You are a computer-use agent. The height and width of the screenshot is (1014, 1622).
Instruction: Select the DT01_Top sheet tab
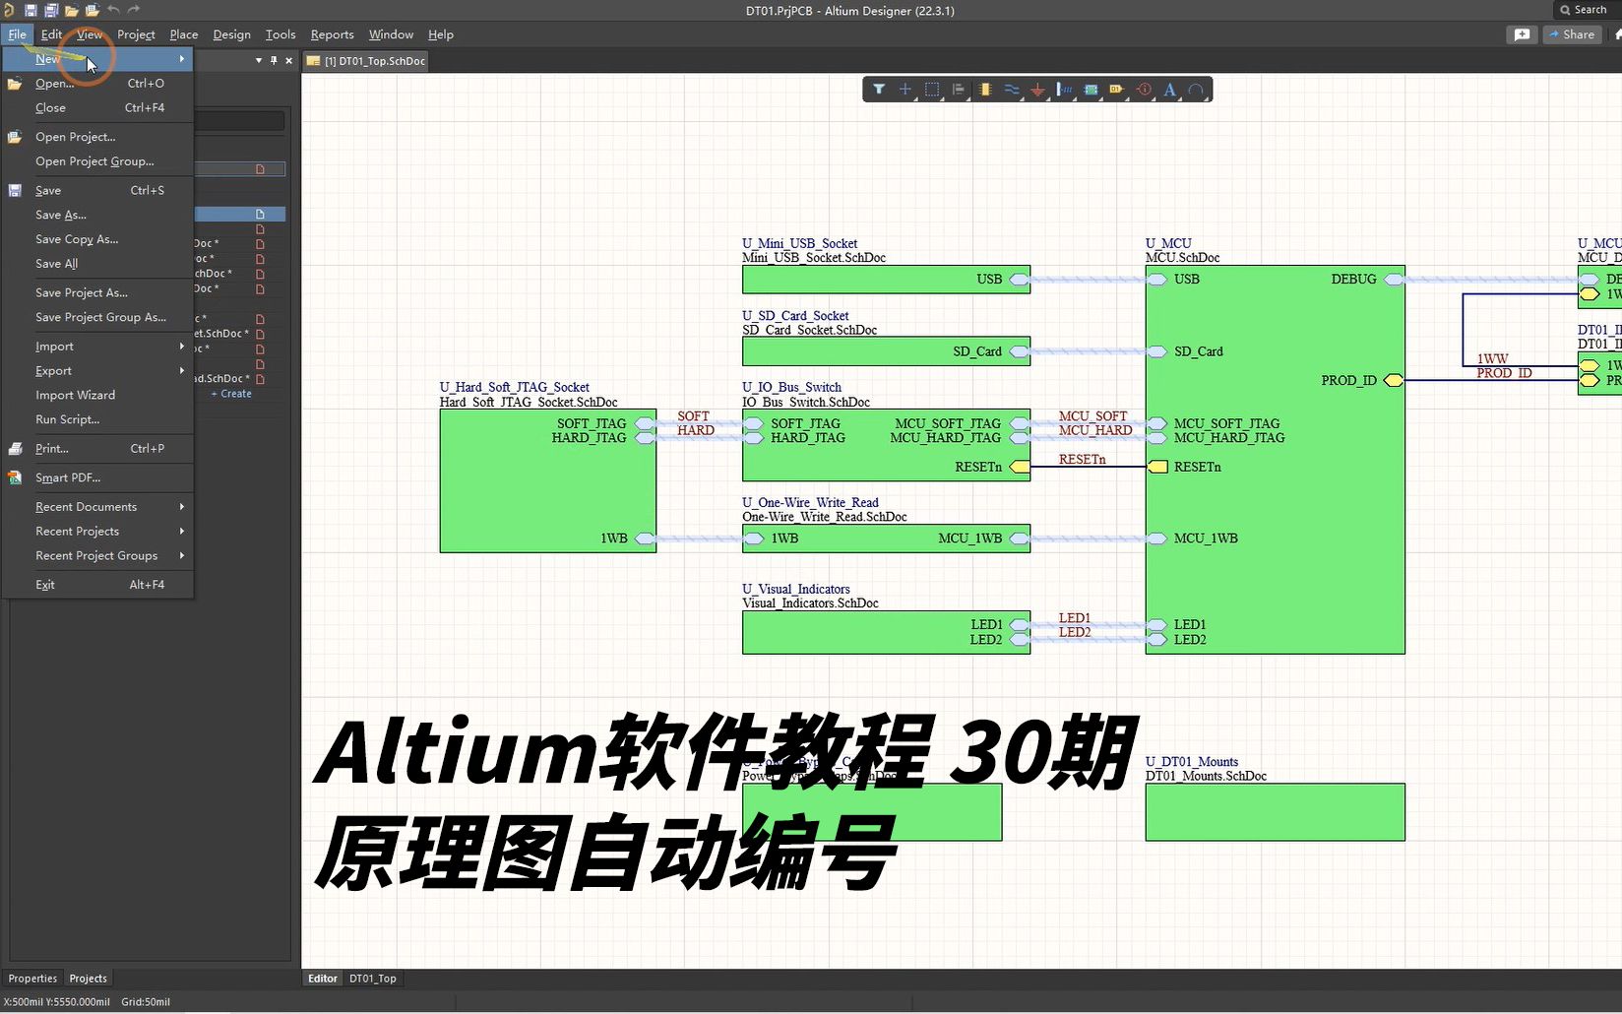pos(373,979)
